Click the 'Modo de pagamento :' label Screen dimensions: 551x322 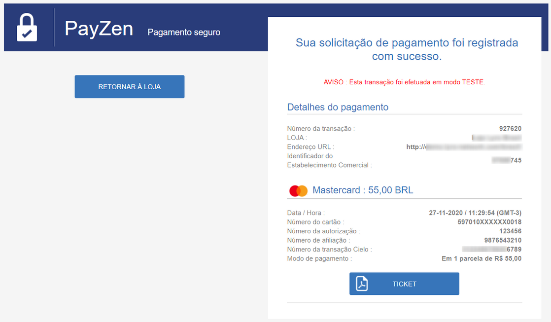pyautogui.click(x=319, y=259)
